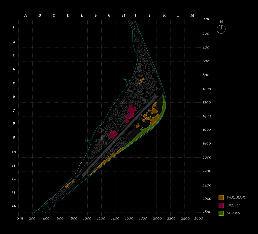This screenshot has height=234, width=258.
Task: Click the crimson Tiro Pit legend swatch
Action: click(221, 205)
